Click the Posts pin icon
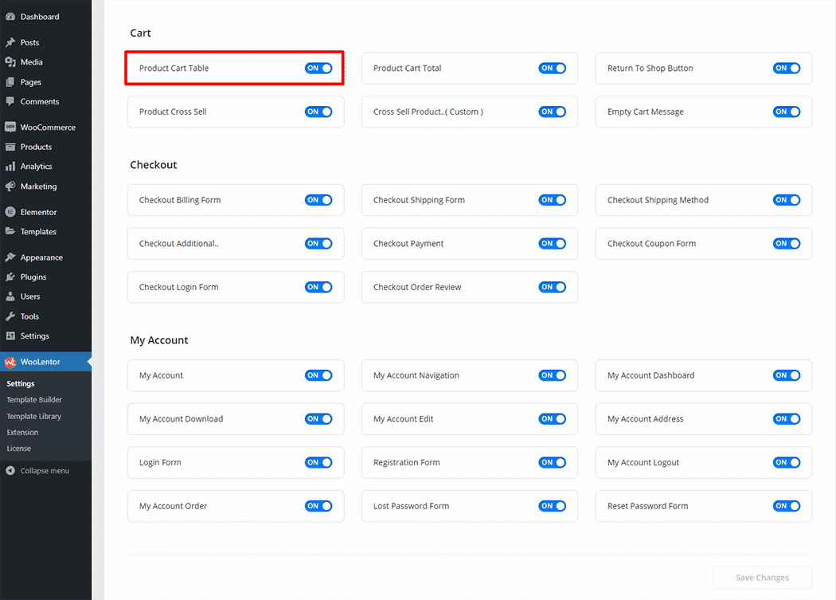This screenshot has width=836, height=600. coord(10,42)
